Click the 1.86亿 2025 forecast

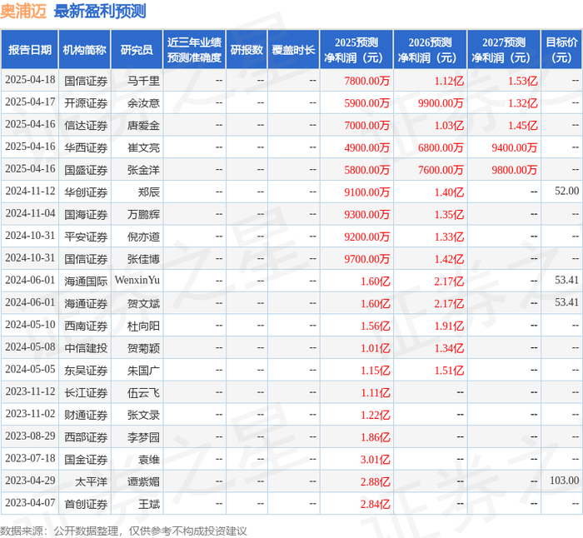[375, 437]
